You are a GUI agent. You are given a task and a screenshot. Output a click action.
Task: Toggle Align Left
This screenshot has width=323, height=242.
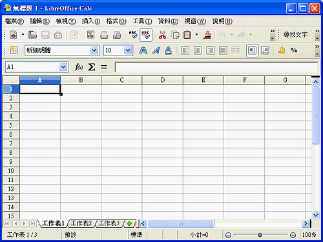185,50
